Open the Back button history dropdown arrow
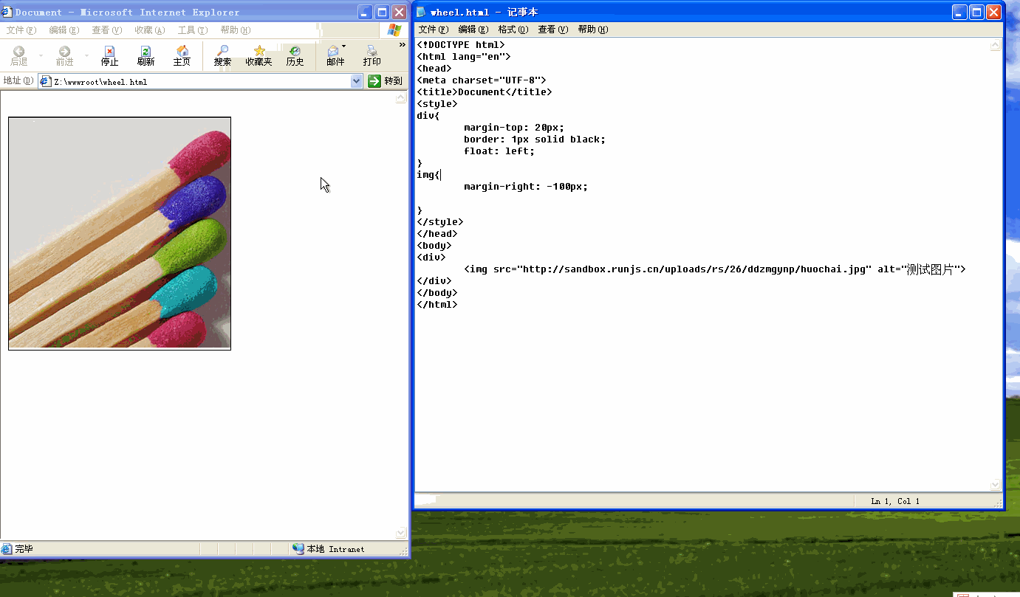The image size is (1020, 597). point(41,56)
